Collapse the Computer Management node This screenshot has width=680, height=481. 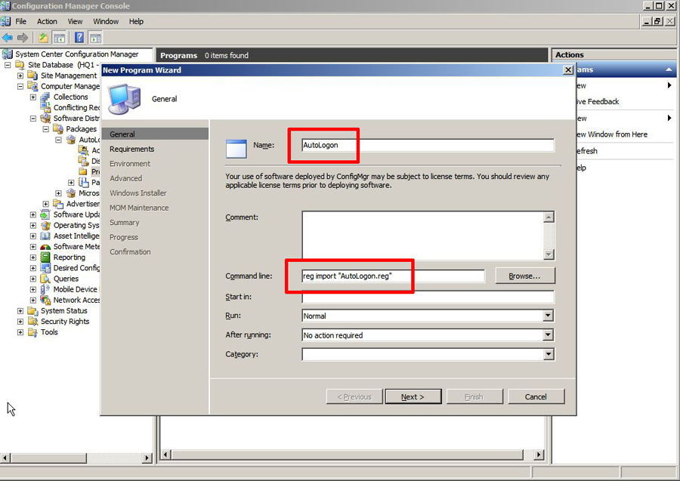[x=20, y=86]
